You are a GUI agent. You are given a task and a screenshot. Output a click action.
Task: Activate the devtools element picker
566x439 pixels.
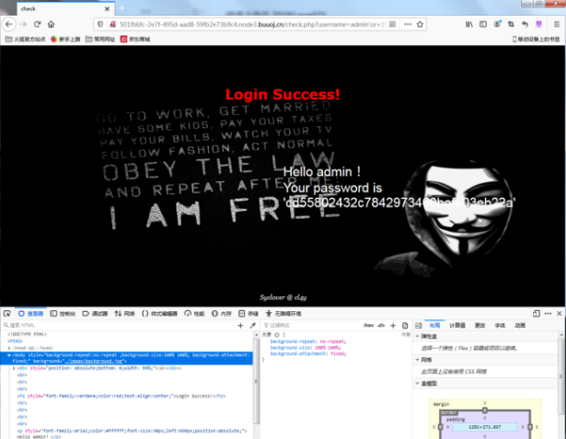pos(7,313)
